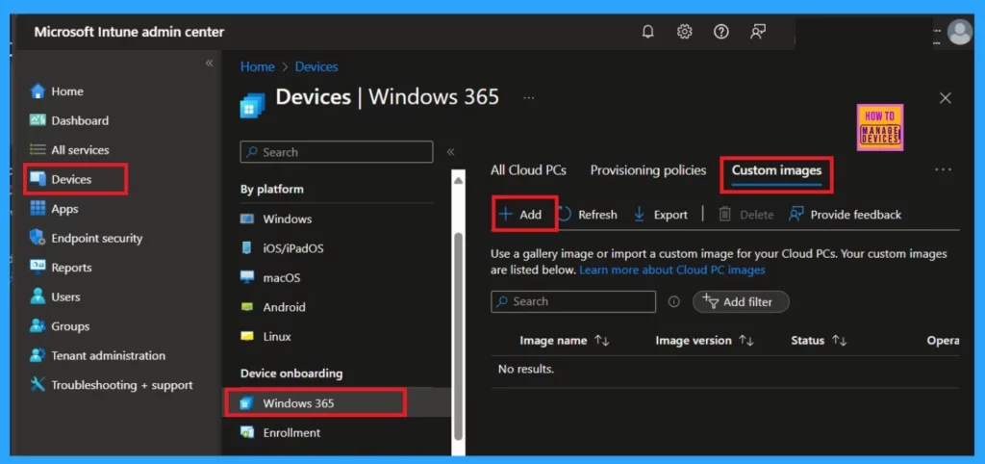Open the notifications bell icon
This screenshot has height=464, width=985.
[648, 32]
